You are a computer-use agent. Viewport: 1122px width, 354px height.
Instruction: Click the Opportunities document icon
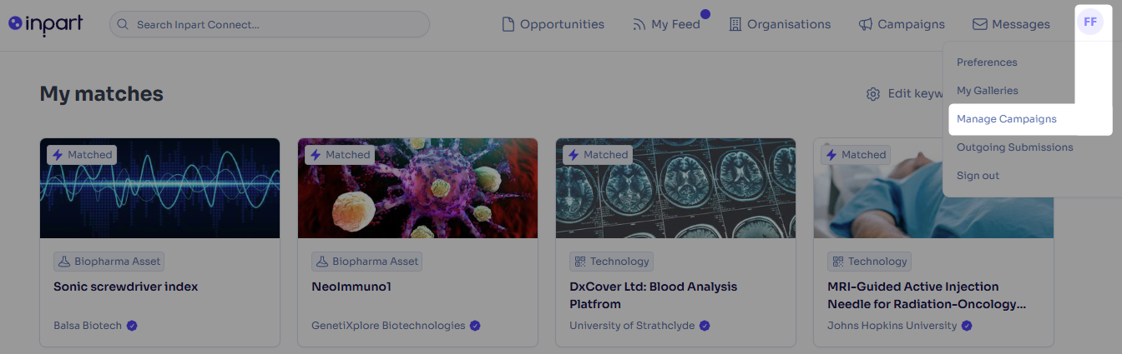coord(508,24)
